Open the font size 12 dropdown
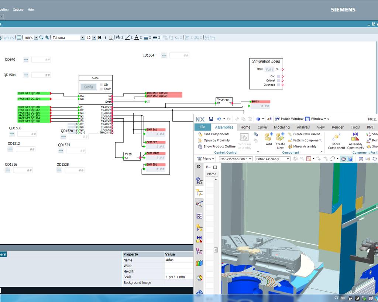The height and width of the screenshot is (302, 378). [x=94, y=38]
